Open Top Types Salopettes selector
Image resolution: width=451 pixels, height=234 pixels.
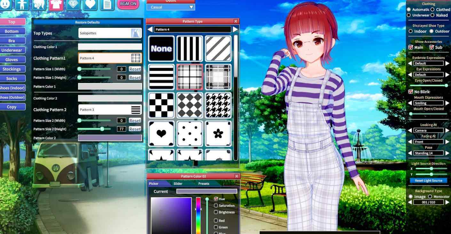(110, 33)
